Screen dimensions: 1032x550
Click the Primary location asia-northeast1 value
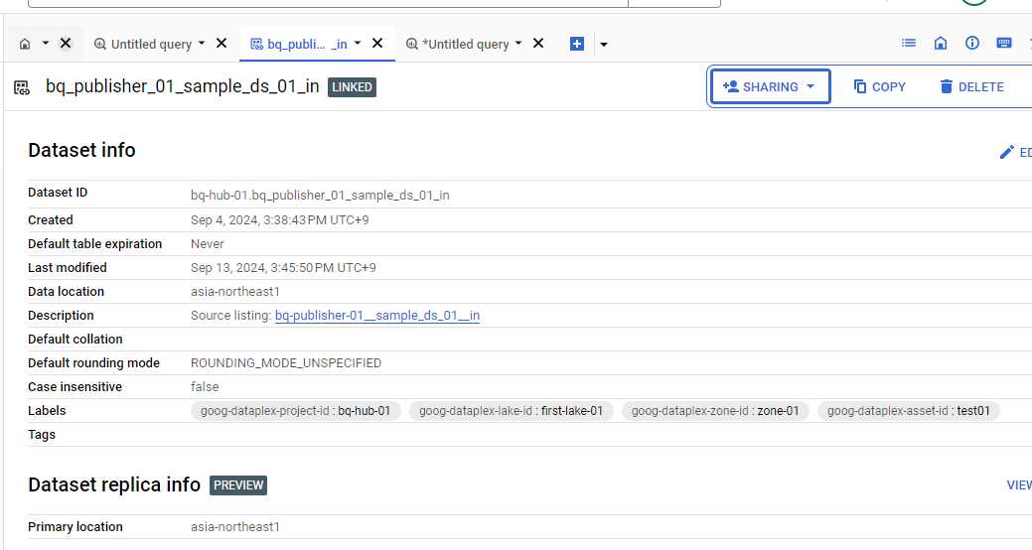[x=235, y=527]
